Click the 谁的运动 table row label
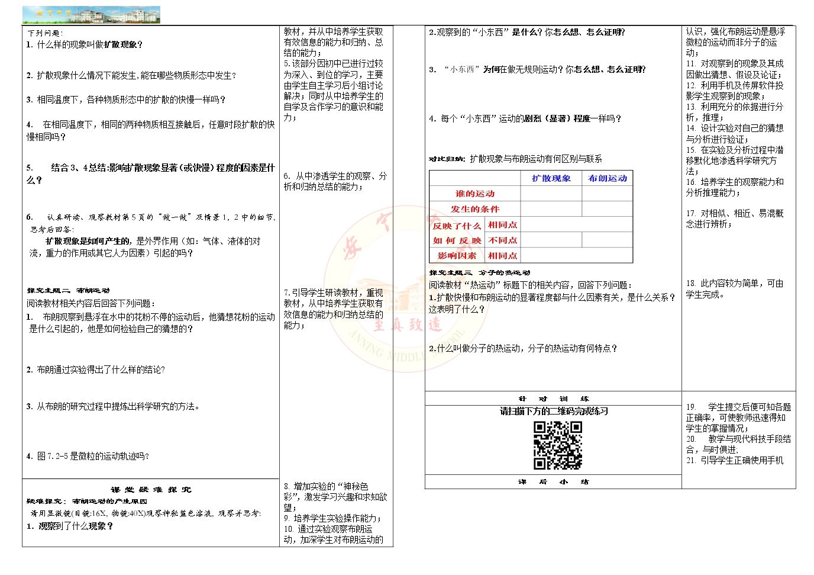This screenshot has width=814, height=575. (475, 194)
